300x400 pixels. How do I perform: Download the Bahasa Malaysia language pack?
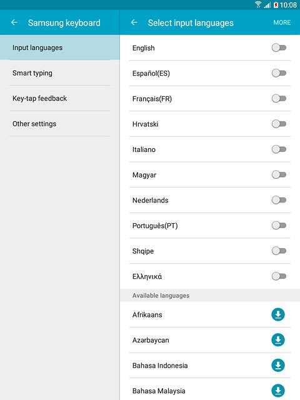pos(277,391)
